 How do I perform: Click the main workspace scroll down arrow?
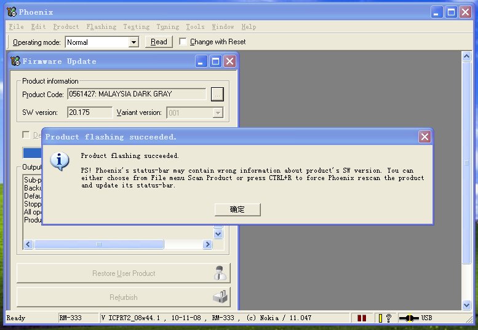[x=466, y=305]
